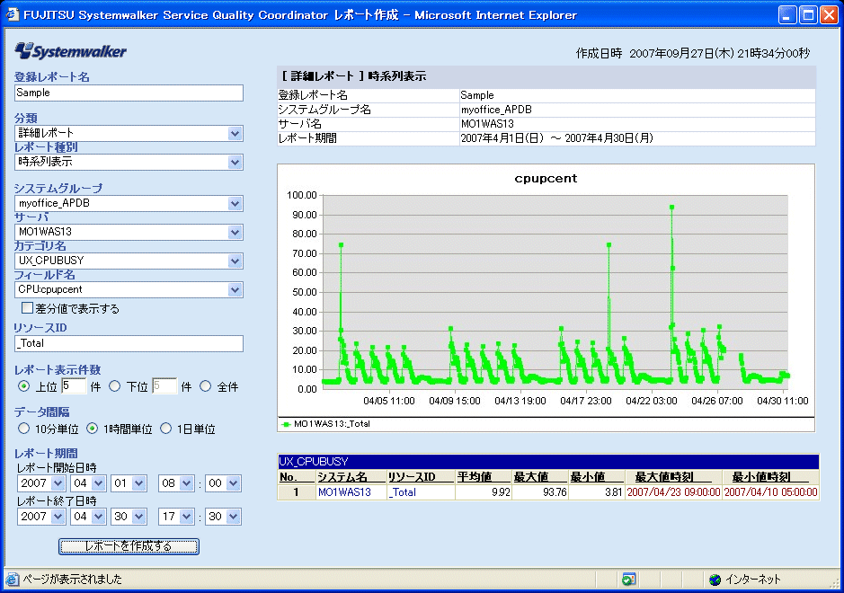Select the 下位 radio button
Image resolution: width=844 pixels, height=593 pixels.
115,385
